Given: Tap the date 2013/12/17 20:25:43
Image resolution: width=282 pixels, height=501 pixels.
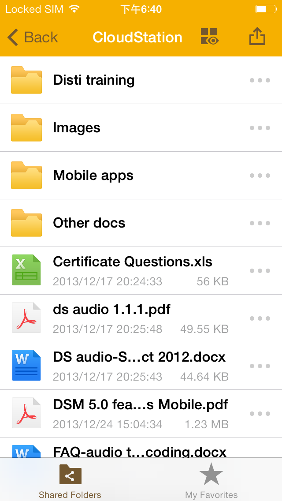Looking at the screenshot, I should coord(108,377).
